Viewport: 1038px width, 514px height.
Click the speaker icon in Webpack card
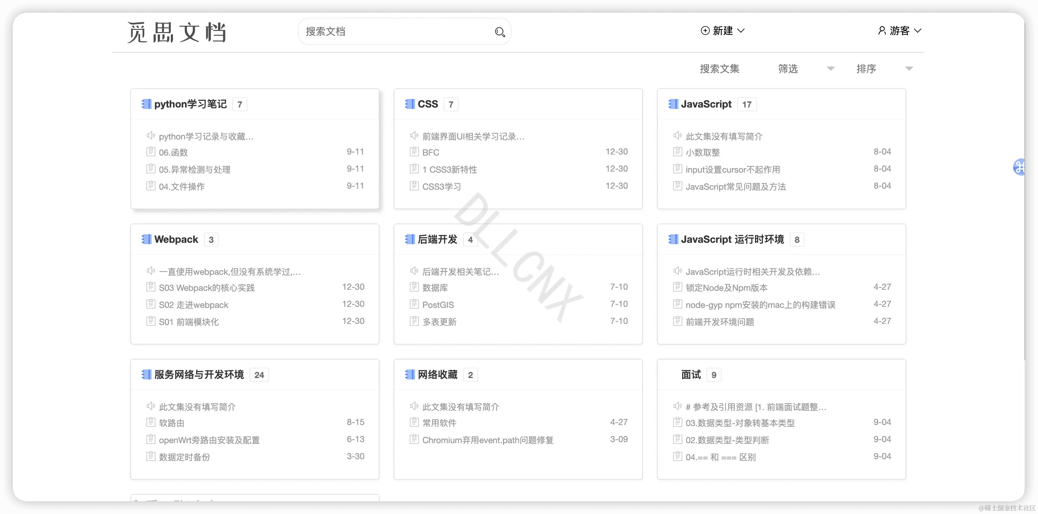pos(151,271)
